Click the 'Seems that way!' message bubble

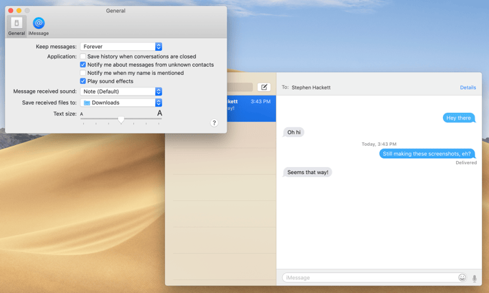(308, 172)
